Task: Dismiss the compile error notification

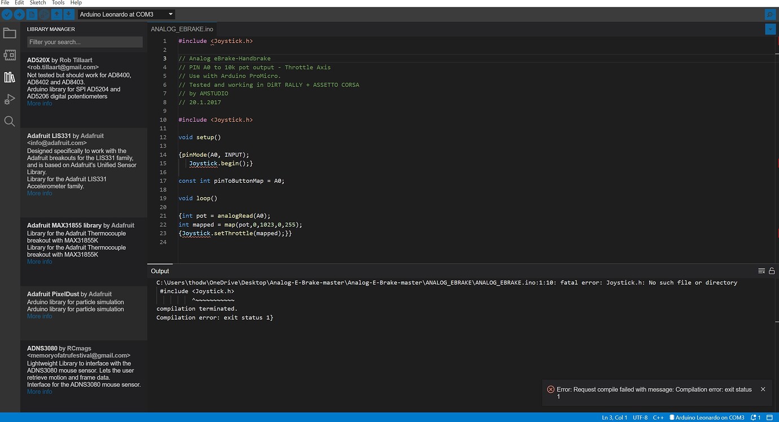Action: (x=763, y=389)
